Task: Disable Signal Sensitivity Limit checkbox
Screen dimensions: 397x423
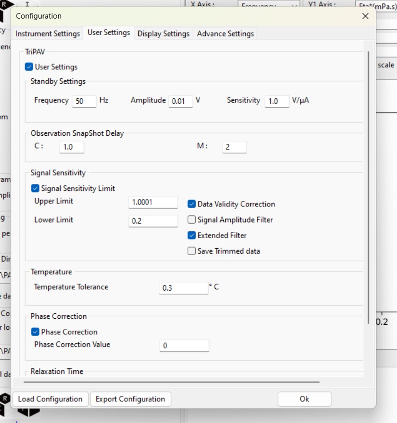Action: point(35,188)
